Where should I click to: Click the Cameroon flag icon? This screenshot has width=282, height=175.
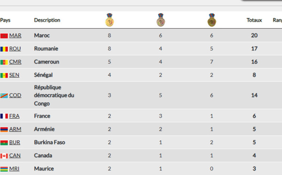(x=4, y=62)
